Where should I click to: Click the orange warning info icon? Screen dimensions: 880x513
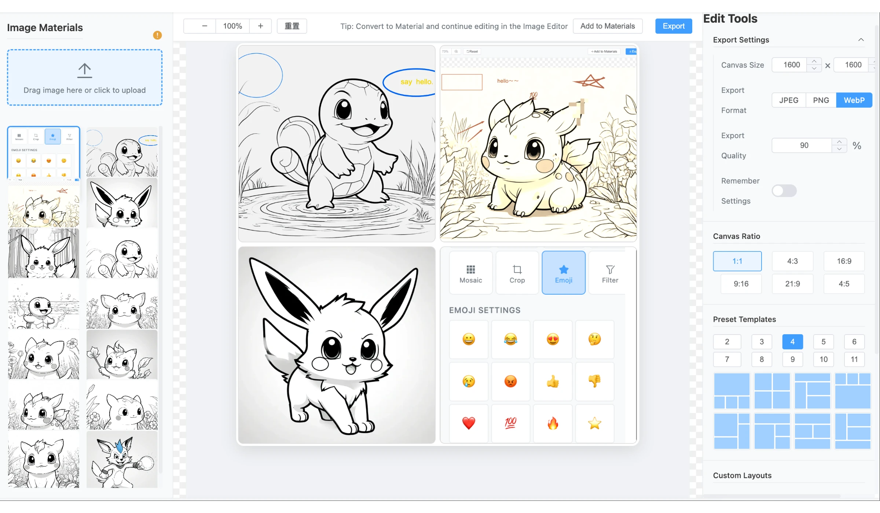pos(157,35)
